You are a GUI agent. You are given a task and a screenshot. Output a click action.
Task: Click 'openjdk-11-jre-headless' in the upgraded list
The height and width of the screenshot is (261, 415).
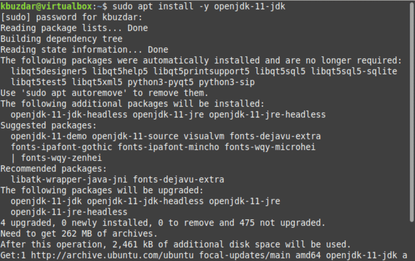(69, 212)
